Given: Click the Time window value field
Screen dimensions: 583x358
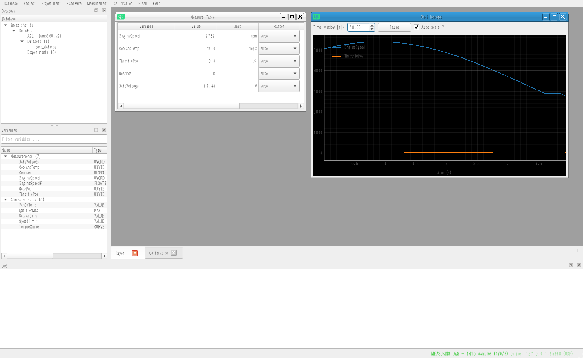Looking at the screenshot, I should click(x=358, y=27).
